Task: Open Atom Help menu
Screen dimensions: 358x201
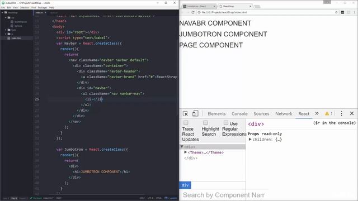Action: tap(51, 7)
